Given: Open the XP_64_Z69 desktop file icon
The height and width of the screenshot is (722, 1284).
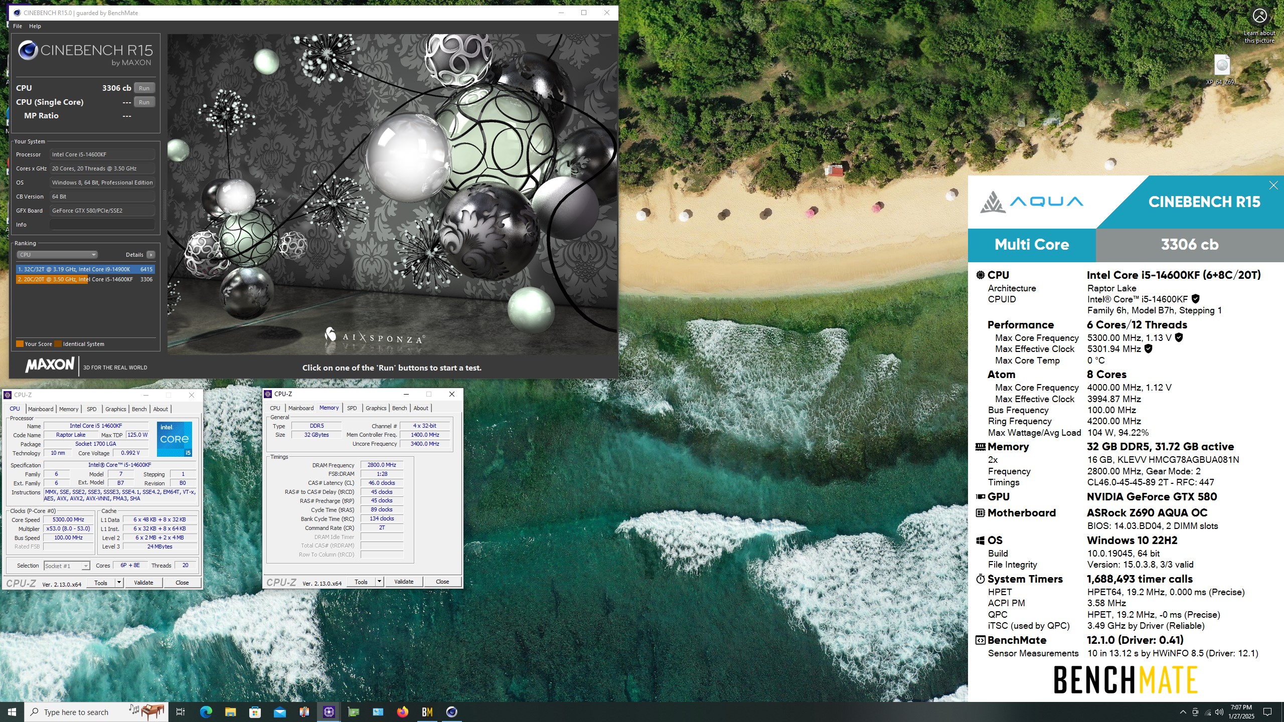Looking at the screenshot, I should (x=1222, y=70).
